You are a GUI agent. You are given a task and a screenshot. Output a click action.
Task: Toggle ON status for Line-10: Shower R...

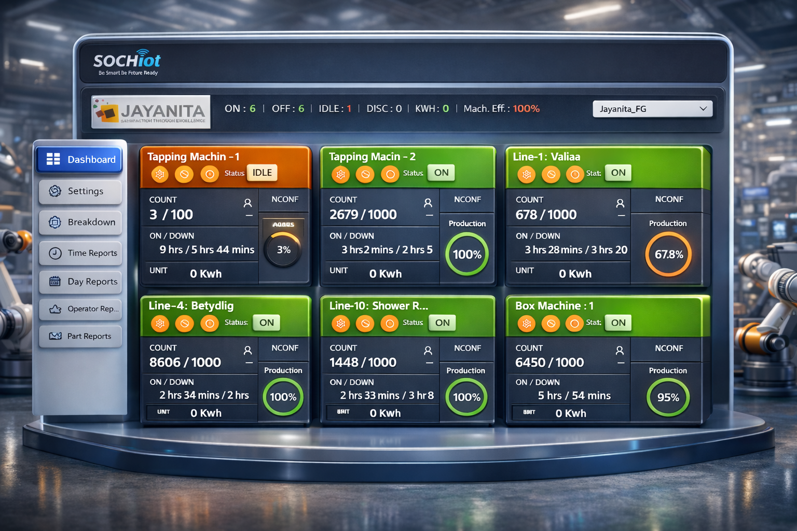click(442, 323)
